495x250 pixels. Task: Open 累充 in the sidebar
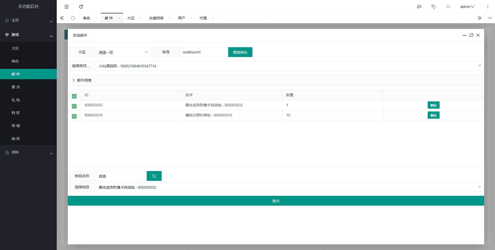point(28,87)
